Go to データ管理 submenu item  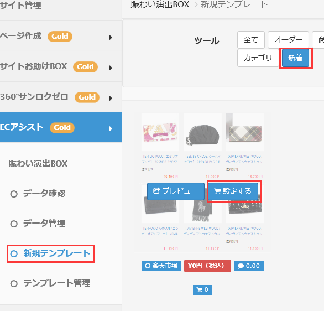tap(44, 224)
